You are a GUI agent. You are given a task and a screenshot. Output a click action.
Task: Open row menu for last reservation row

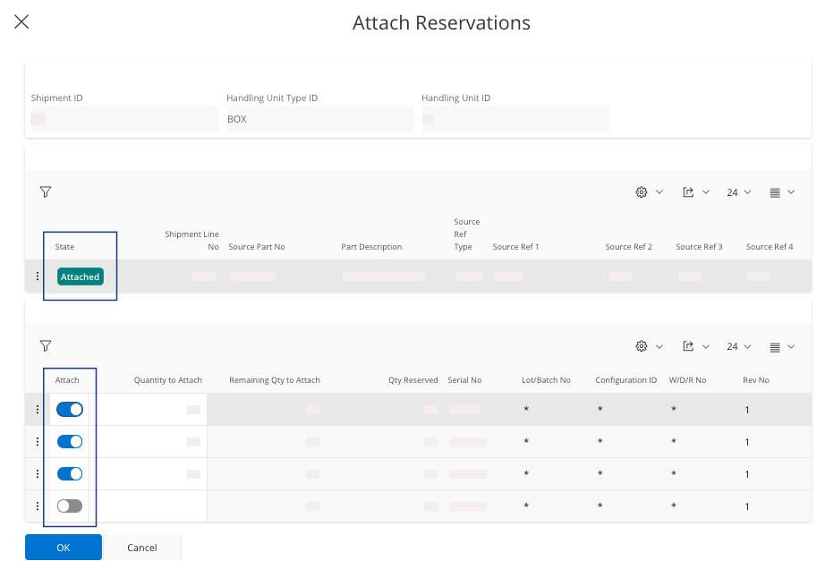click(x=37, y=506)
